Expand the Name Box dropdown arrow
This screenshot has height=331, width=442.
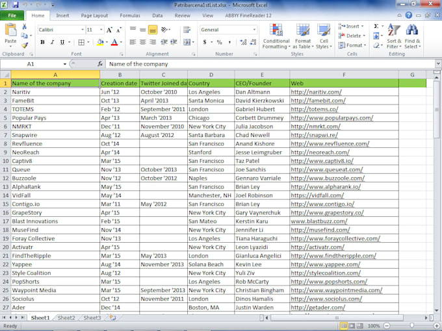pyautogui.click(x=64, y=64)
